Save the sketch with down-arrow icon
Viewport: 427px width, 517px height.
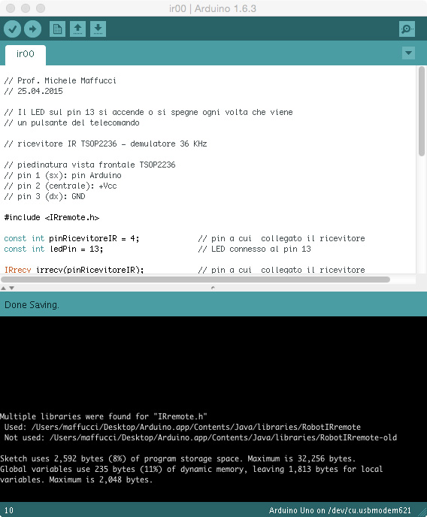98,29
